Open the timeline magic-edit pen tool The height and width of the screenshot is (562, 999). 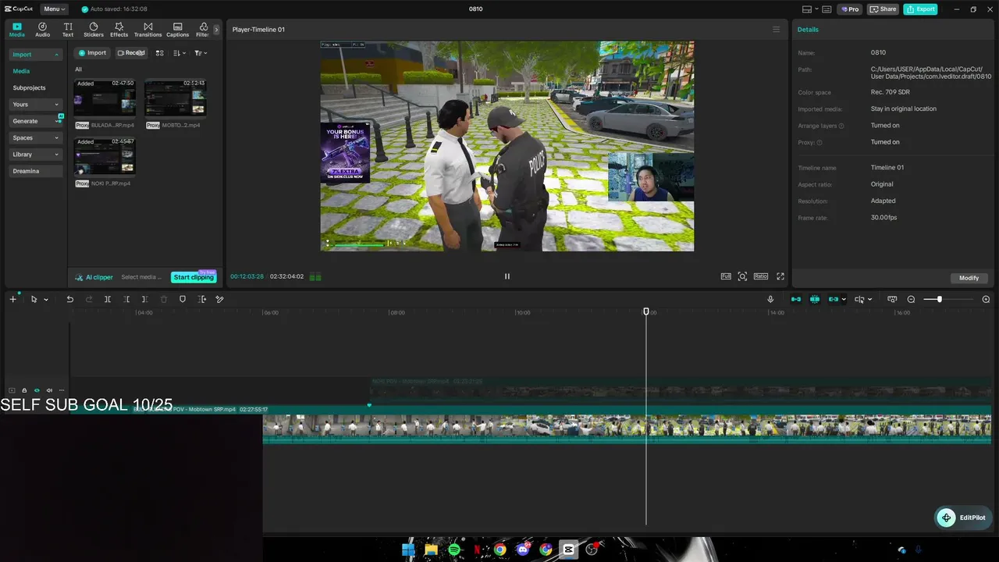click(220, 299)
